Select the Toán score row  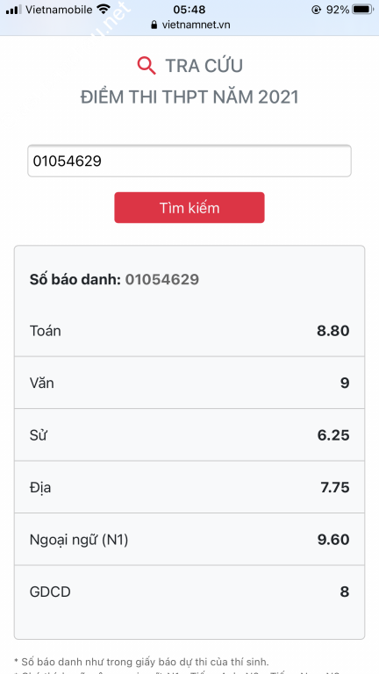coord(189,331)
